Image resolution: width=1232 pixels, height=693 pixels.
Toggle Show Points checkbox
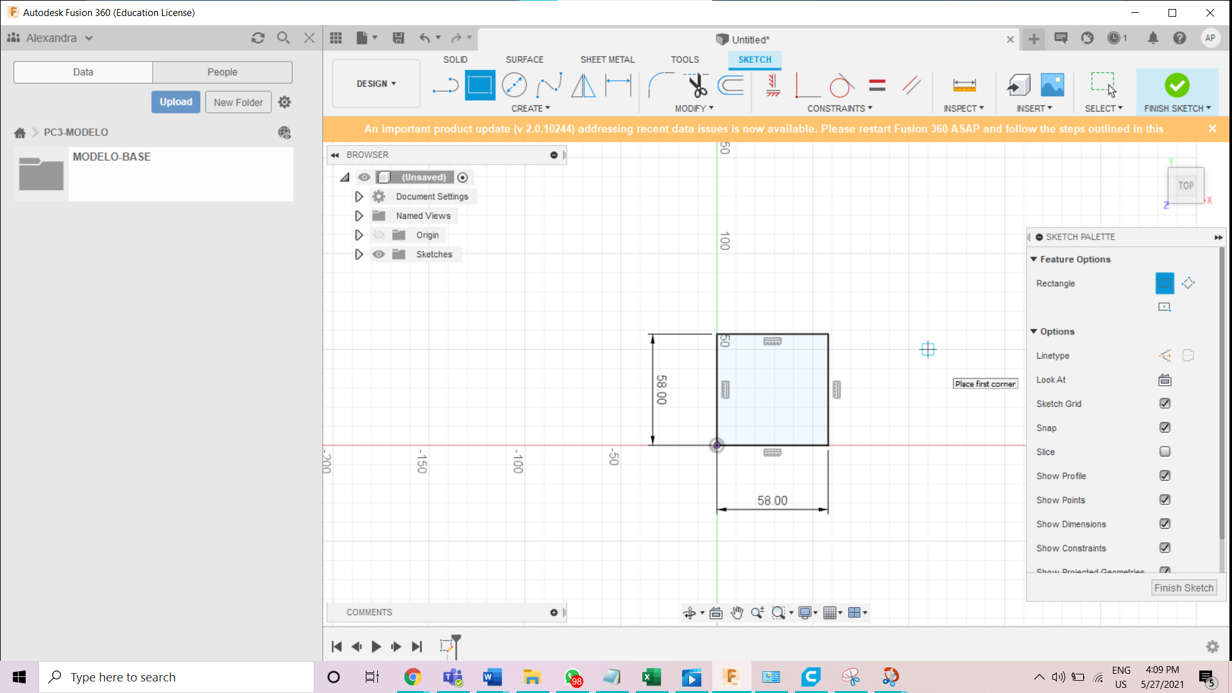click(1165, 500)
